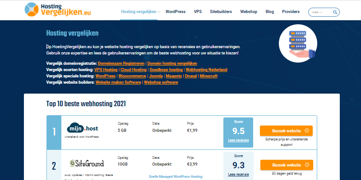Click Bezoek website for mijn.host
Image resolution: width=361 pixels, height=180 pixels.
[286, 131]
